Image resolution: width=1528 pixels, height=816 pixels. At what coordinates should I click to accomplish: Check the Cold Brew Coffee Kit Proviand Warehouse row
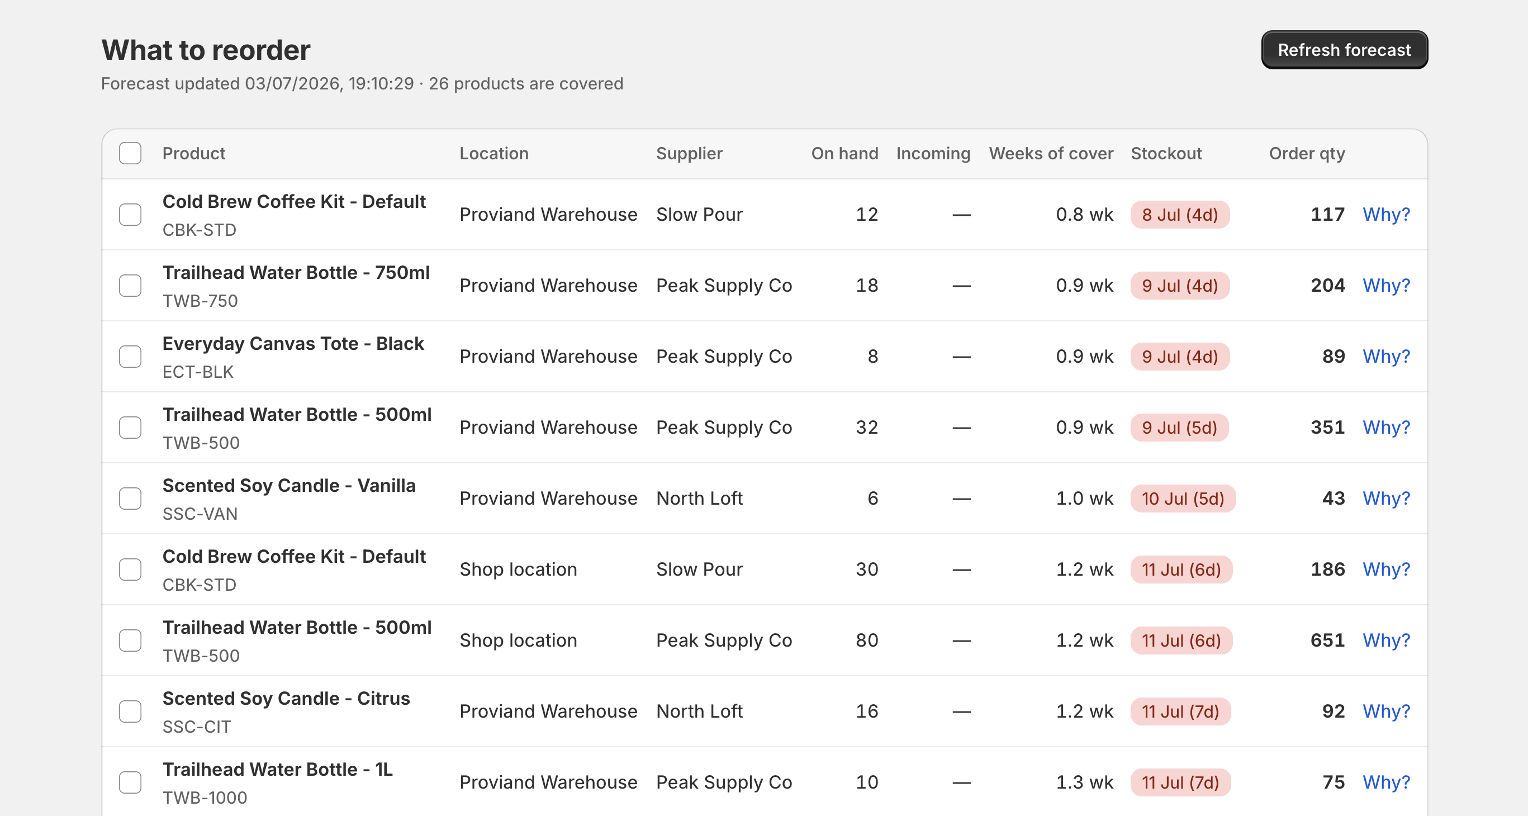pyautogui.click(x=130, y=214)
